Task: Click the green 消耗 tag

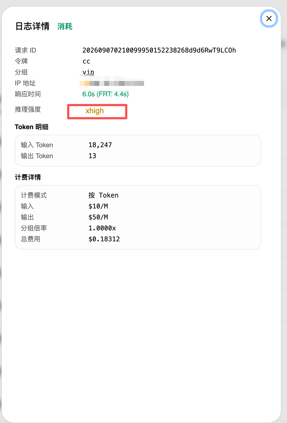Action: coord(65,27)
